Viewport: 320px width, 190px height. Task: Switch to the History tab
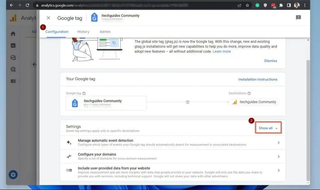(x=83, y=32)
